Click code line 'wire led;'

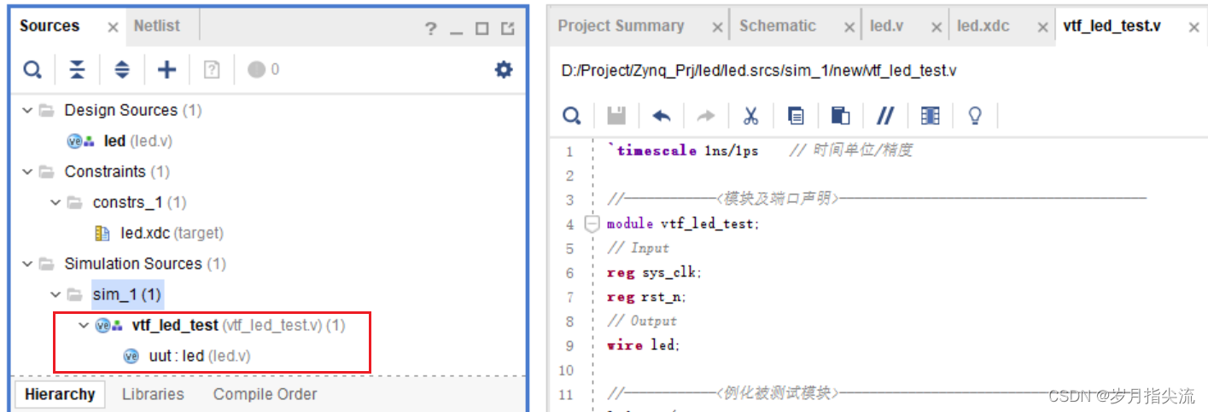point(644,345)
